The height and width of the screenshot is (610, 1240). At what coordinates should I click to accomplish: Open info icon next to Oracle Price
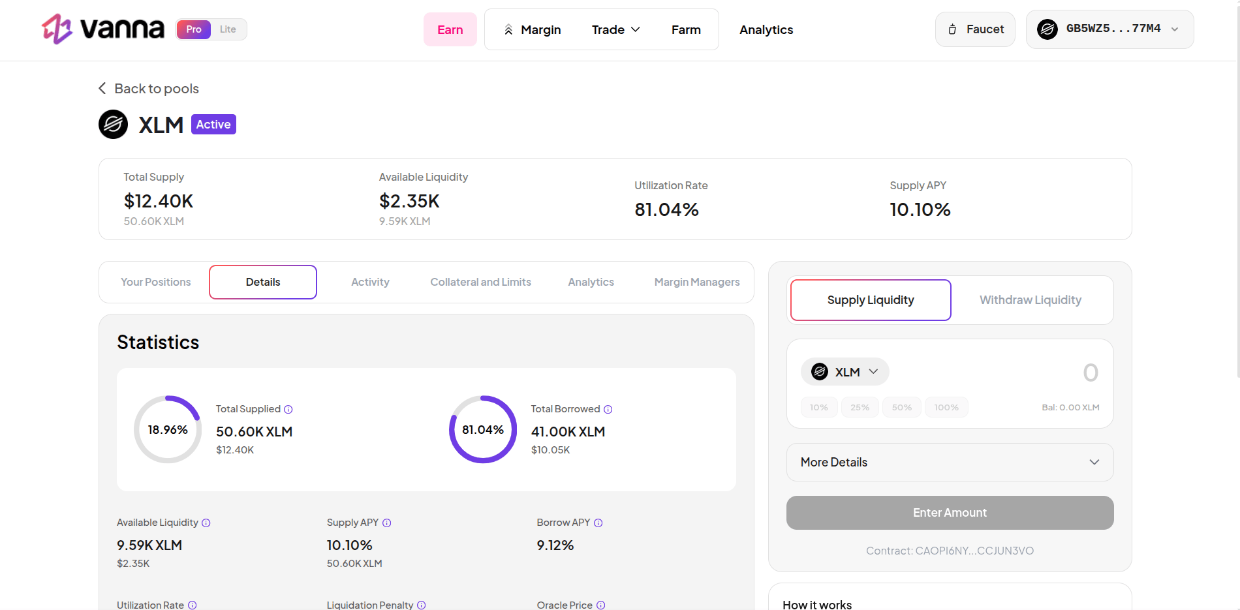601,605
